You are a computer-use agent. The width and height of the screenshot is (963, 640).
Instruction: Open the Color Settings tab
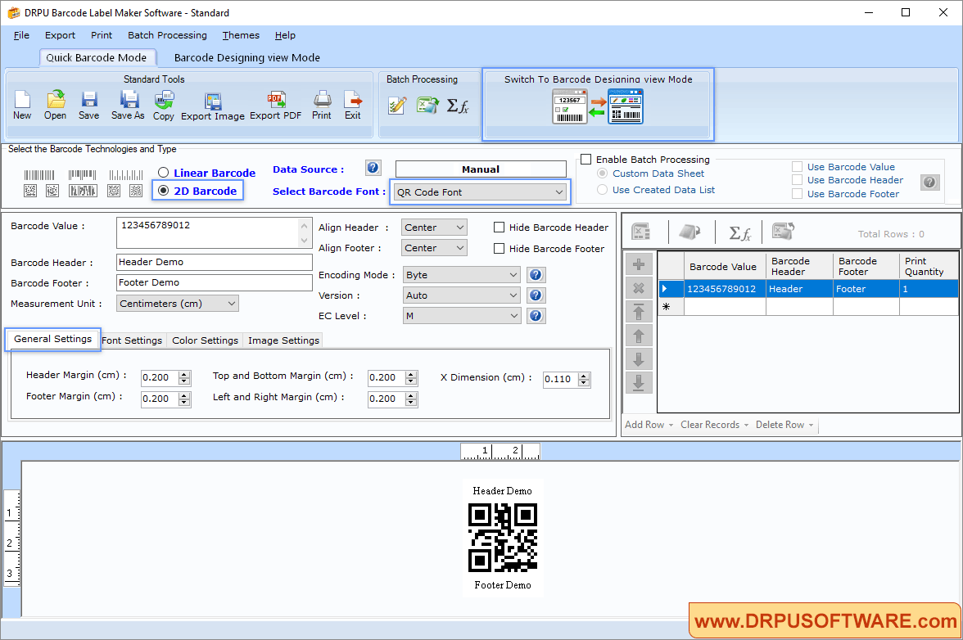205,340
